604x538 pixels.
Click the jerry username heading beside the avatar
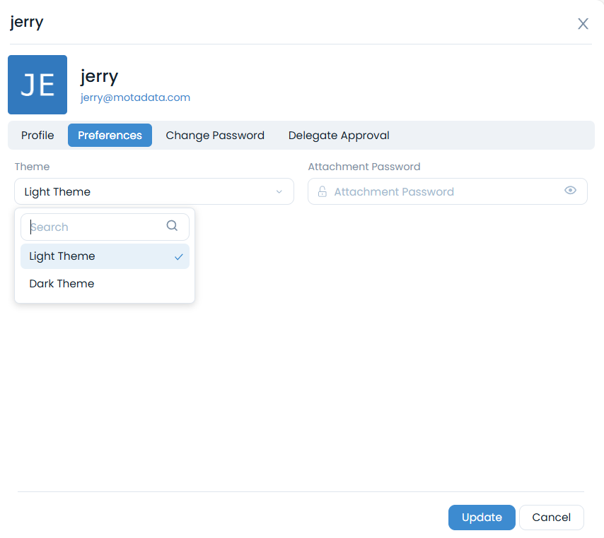pyautogui.click(x=99, y=76)
